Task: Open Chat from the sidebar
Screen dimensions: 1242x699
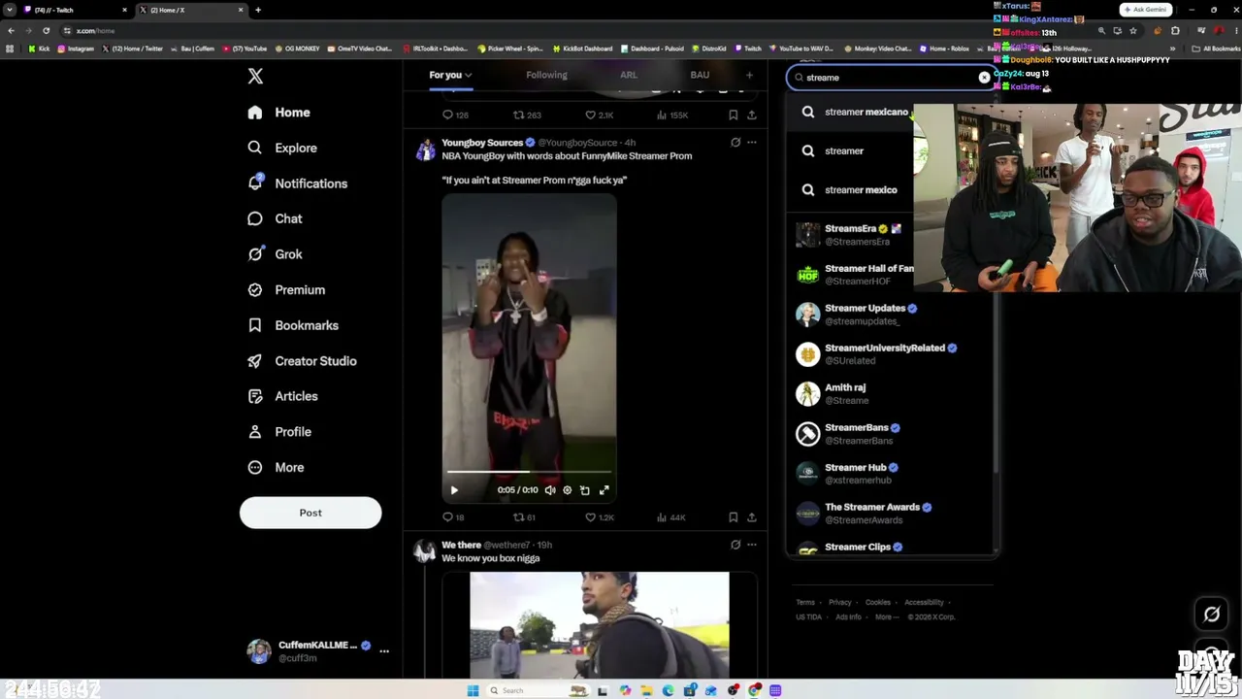Action: [x=275, y=218]
